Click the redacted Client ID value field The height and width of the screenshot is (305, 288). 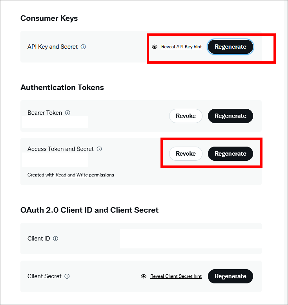191,239
